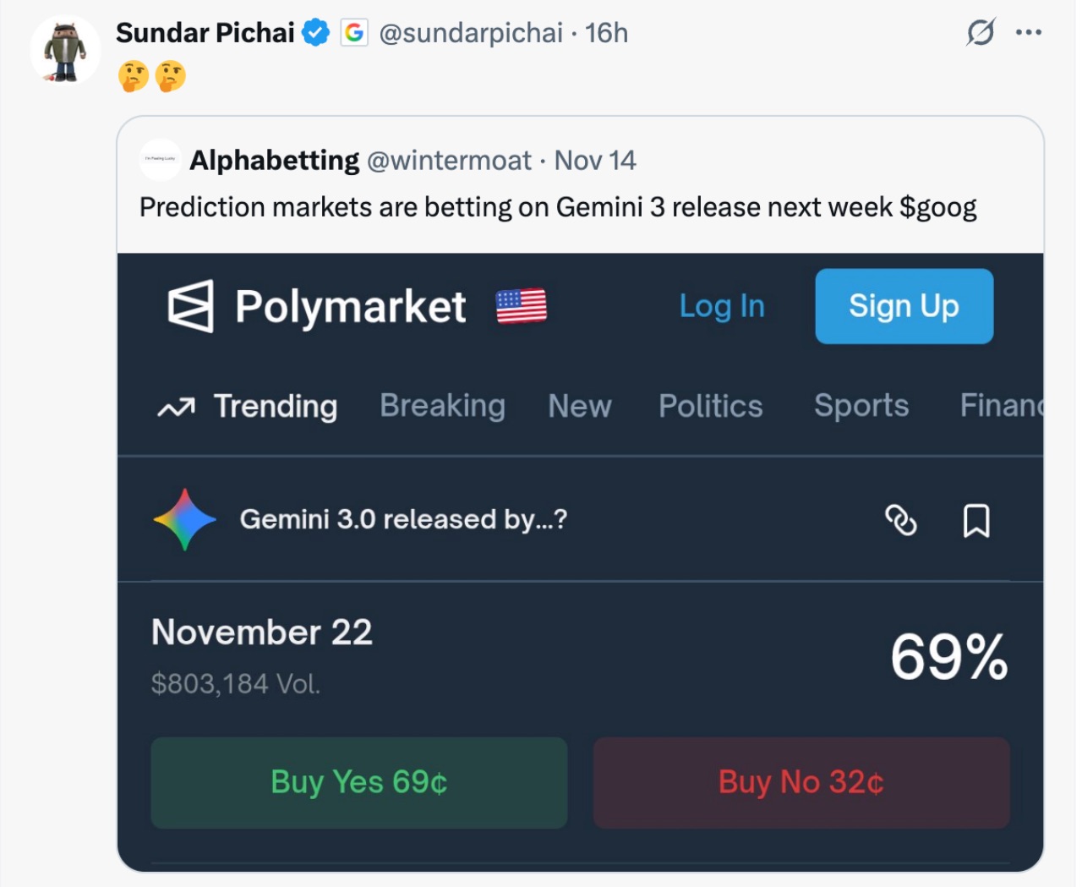The image size is (1082, 887).
Task: Click the Log In link
Action: click(x=722, y=306)
